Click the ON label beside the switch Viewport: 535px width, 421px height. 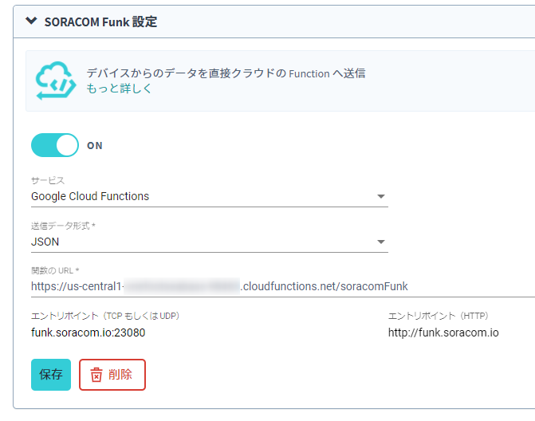(95, 146)
